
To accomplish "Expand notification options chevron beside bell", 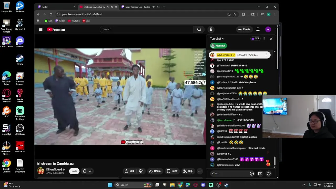I will pos(90,171).
